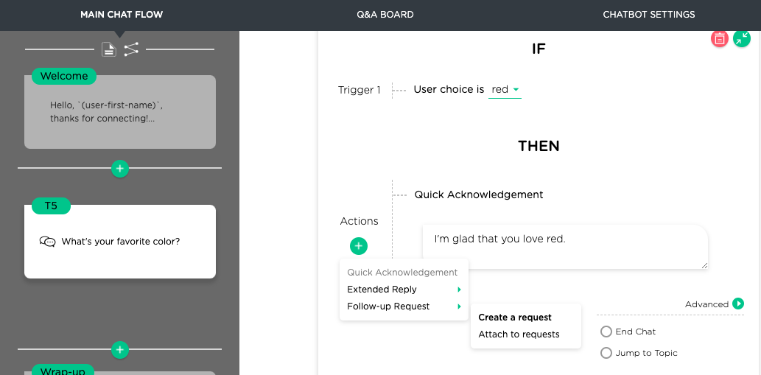Switch to document list view icon
The image size is (761, 375).
pos(109,49)
